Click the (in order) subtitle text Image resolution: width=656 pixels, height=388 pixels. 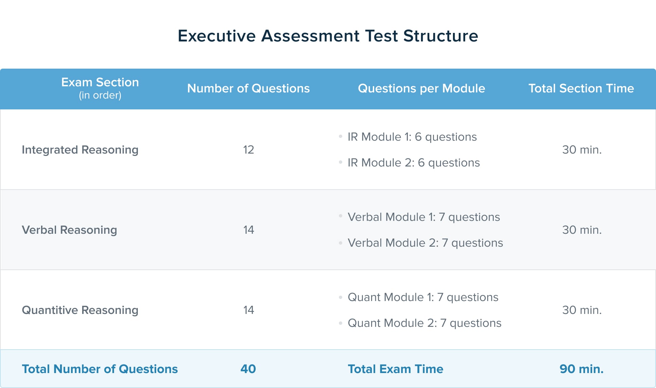(100, 95)
